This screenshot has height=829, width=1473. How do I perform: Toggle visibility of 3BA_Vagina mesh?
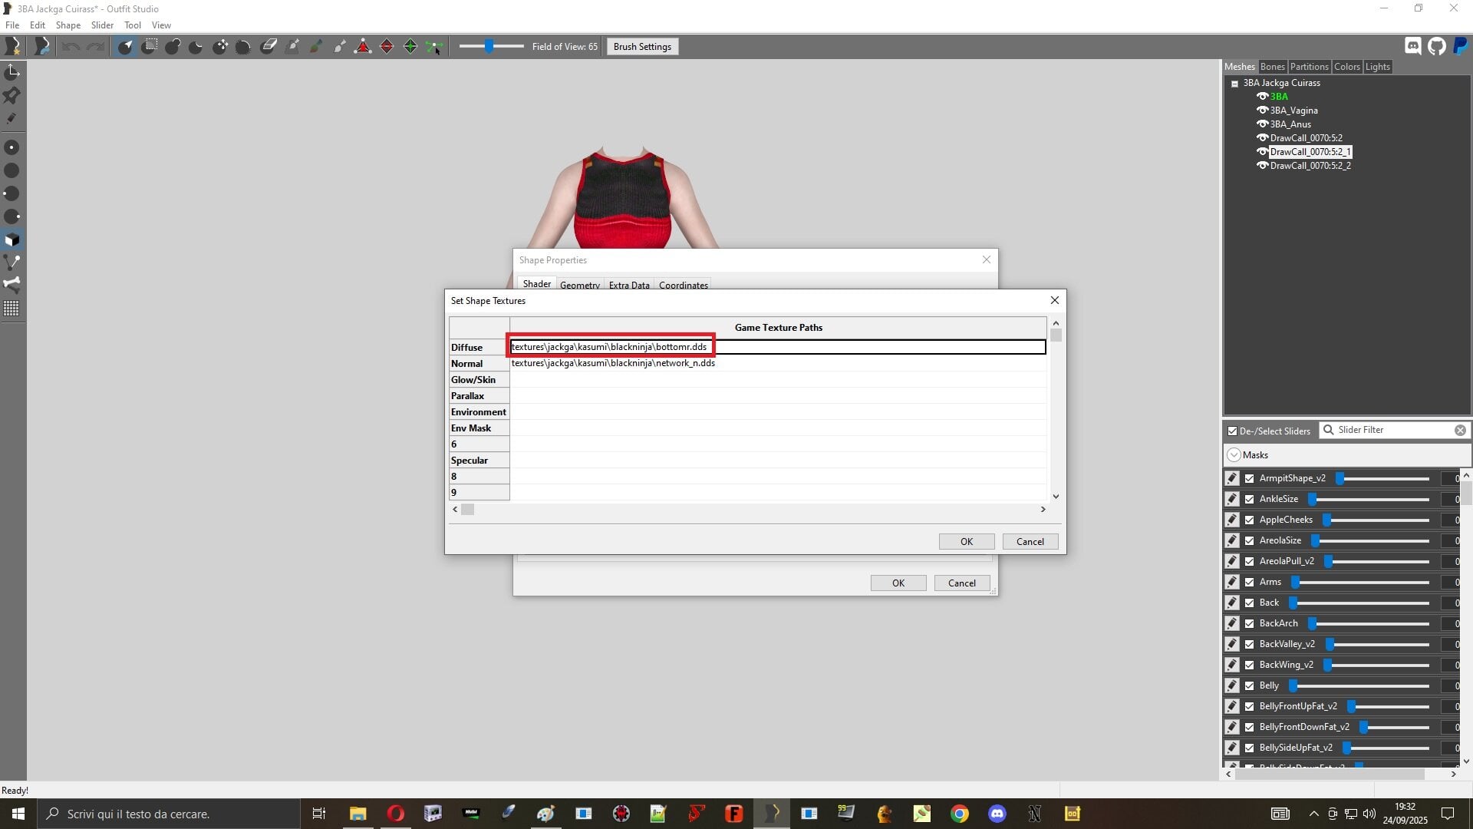1262,110
